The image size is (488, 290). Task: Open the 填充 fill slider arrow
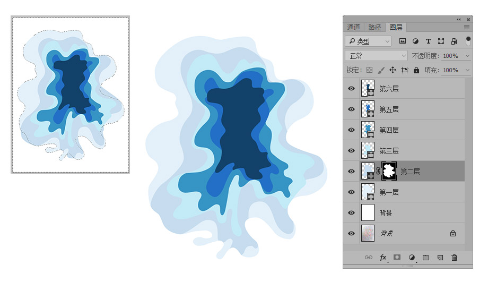467,70
